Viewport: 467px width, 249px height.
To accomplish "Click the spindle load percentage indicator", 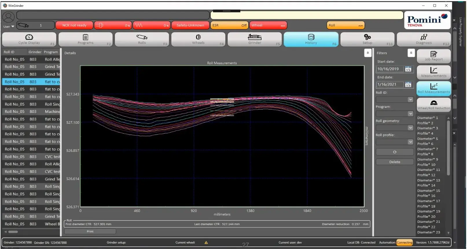I will pos(113,25).
